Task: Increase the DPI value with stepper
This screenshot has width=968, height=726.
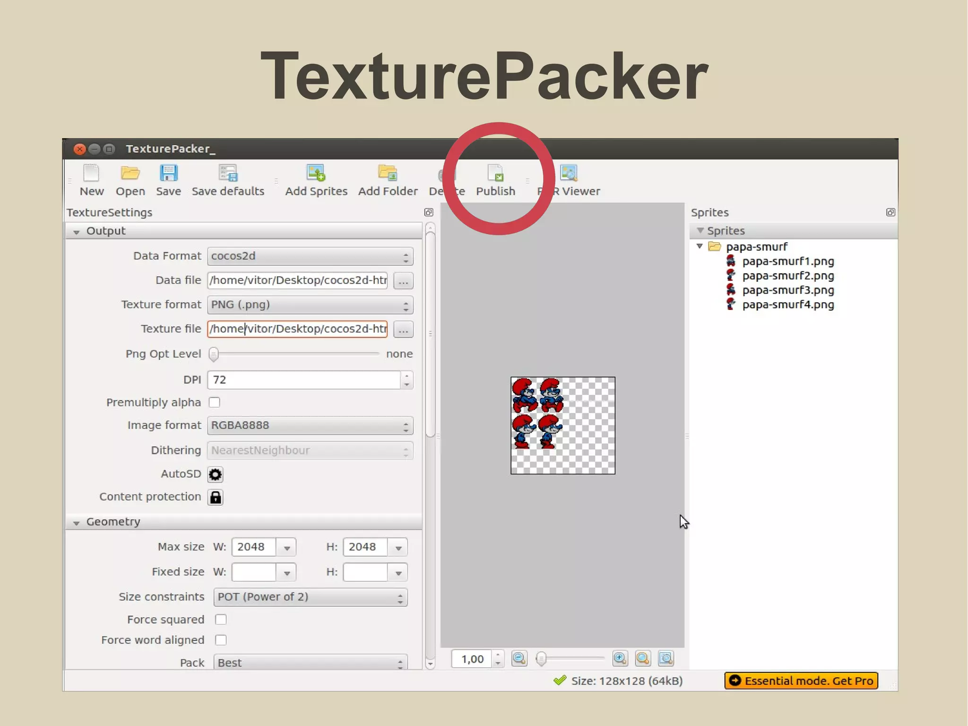Action: pyautogui.click(x=406, y=376)
